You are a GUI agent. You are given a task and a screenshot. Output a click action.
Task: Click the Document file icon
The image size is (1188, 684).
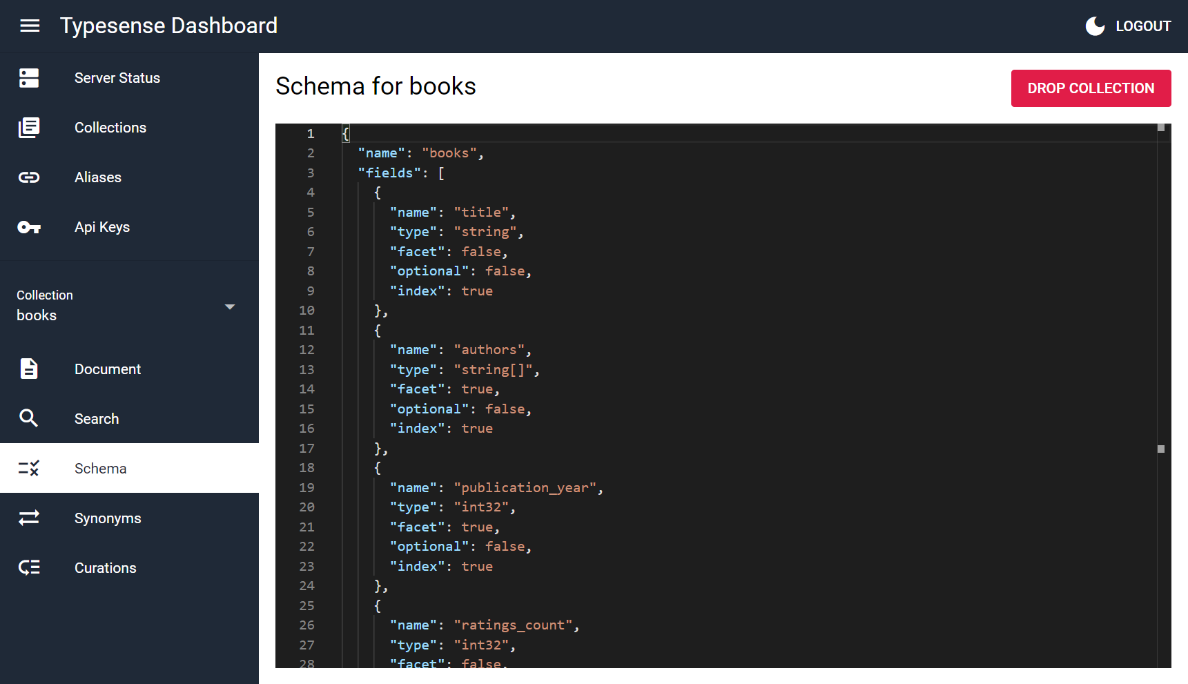pyautogui.click(x=29, y=369)
